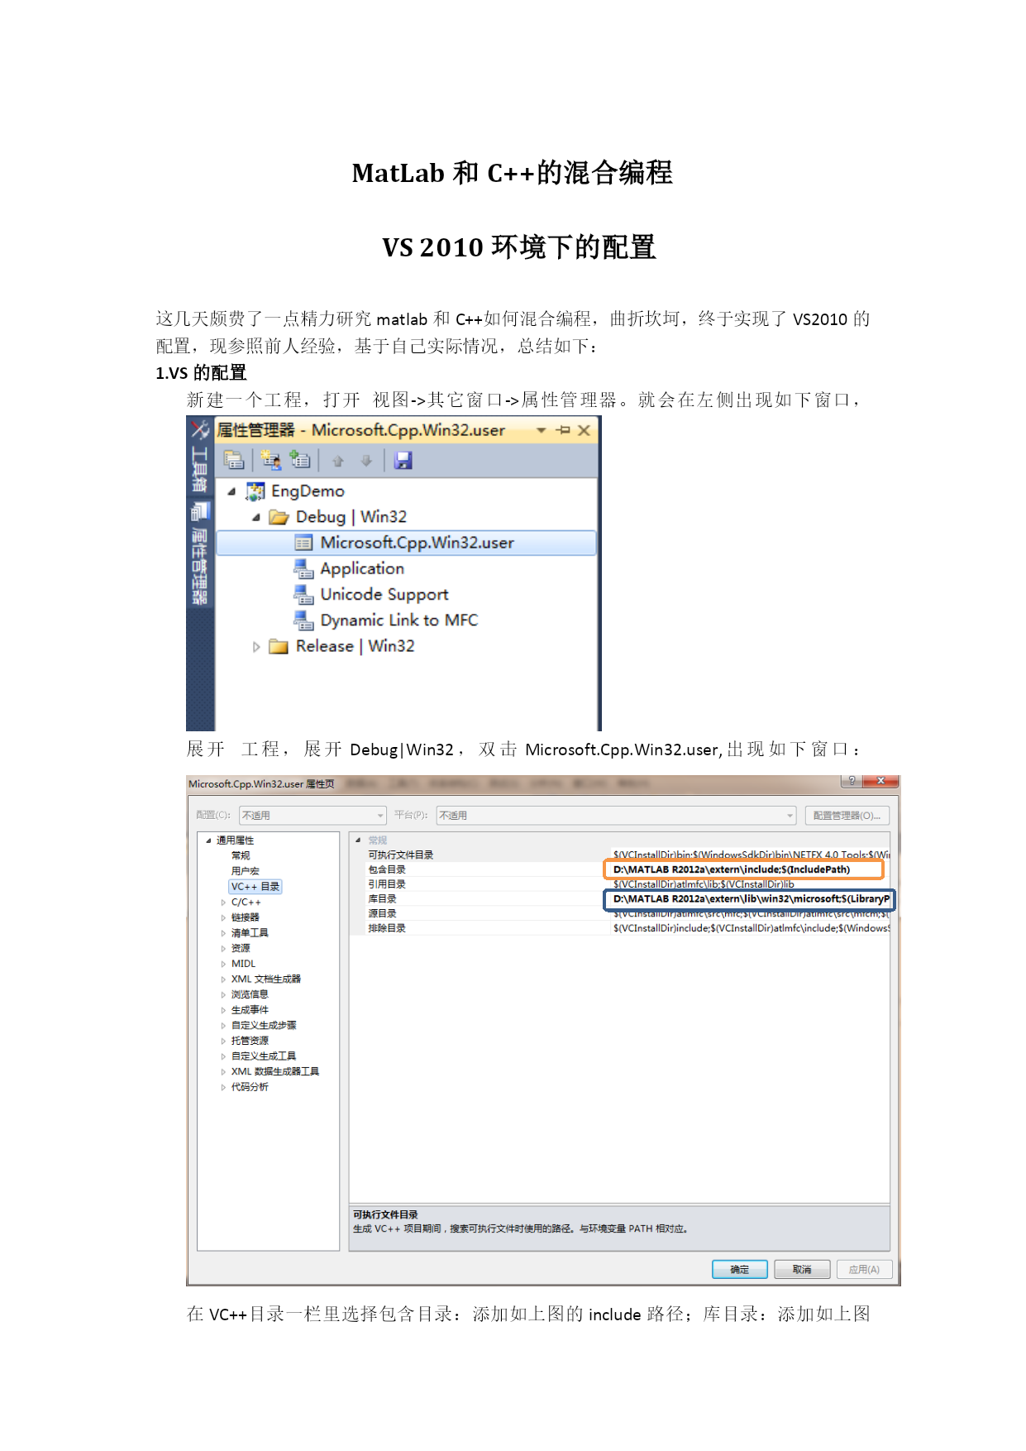
Task: Expand the MIDL tree node
Action: 223,964
